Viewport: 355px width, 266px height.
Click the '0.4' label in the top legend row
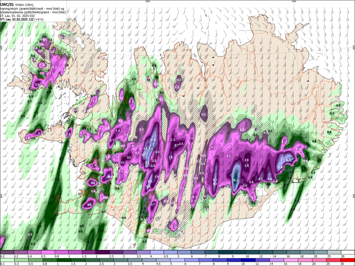(x=30, y=256)
